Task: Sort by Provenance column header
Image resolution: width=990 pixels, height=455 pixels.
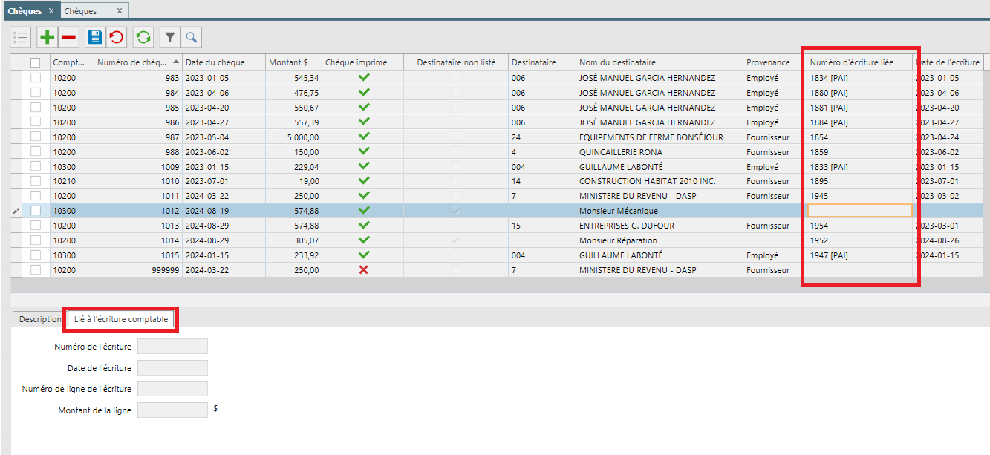Action: point(775,62)
